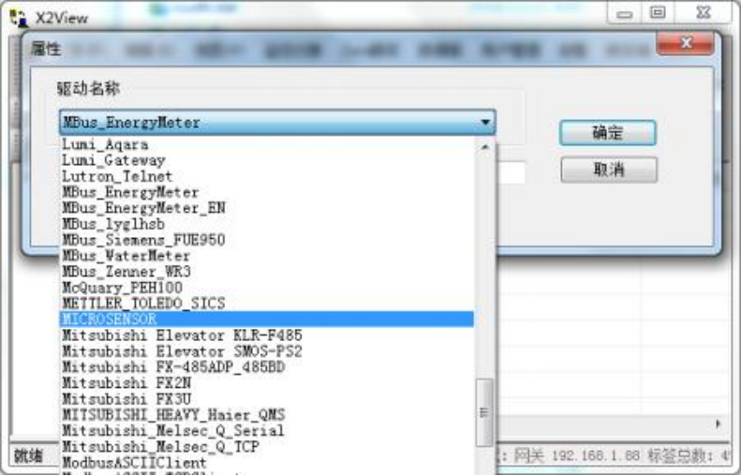Choose MBus_Siemens_FUE950 driver
The height and width of the screenshot is (476, 741).
point(267,240)
